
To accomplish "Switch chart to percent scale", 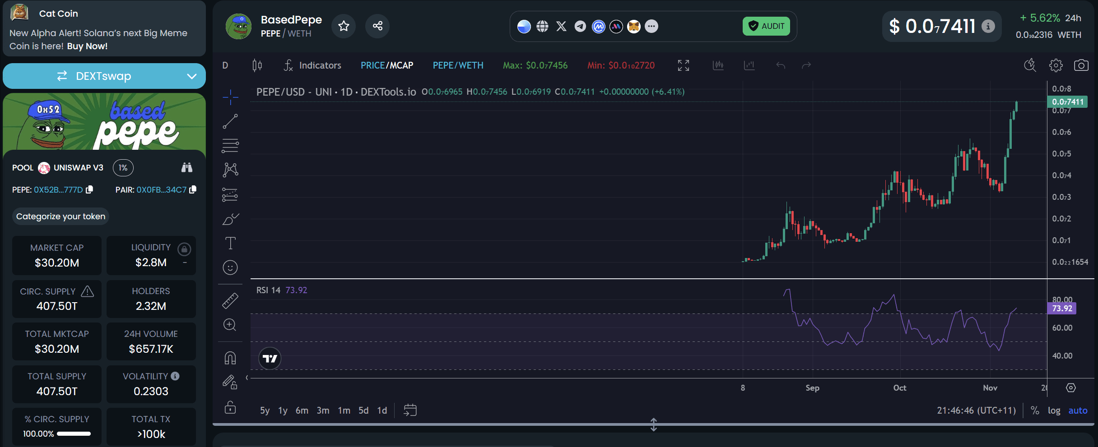I will tap(1035, 410).
